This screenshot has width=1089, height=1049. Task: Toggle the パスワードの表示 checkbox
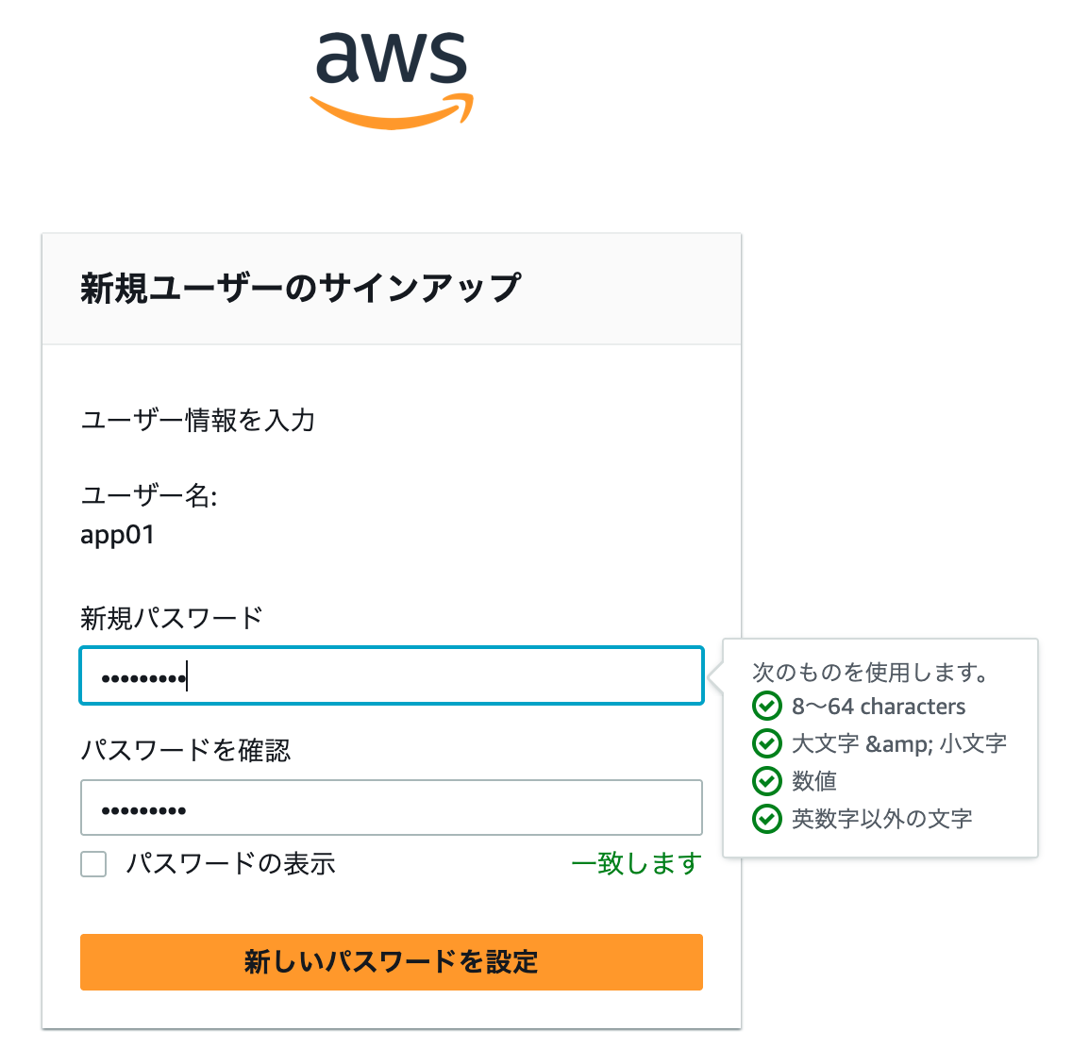pos(93,864)
